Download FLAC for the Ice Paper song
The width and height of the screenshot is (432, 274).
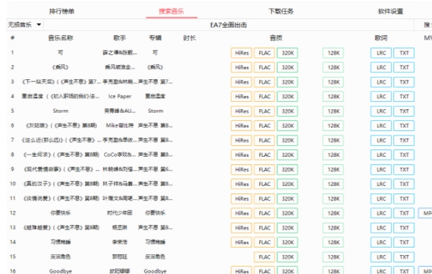[264, 97]
